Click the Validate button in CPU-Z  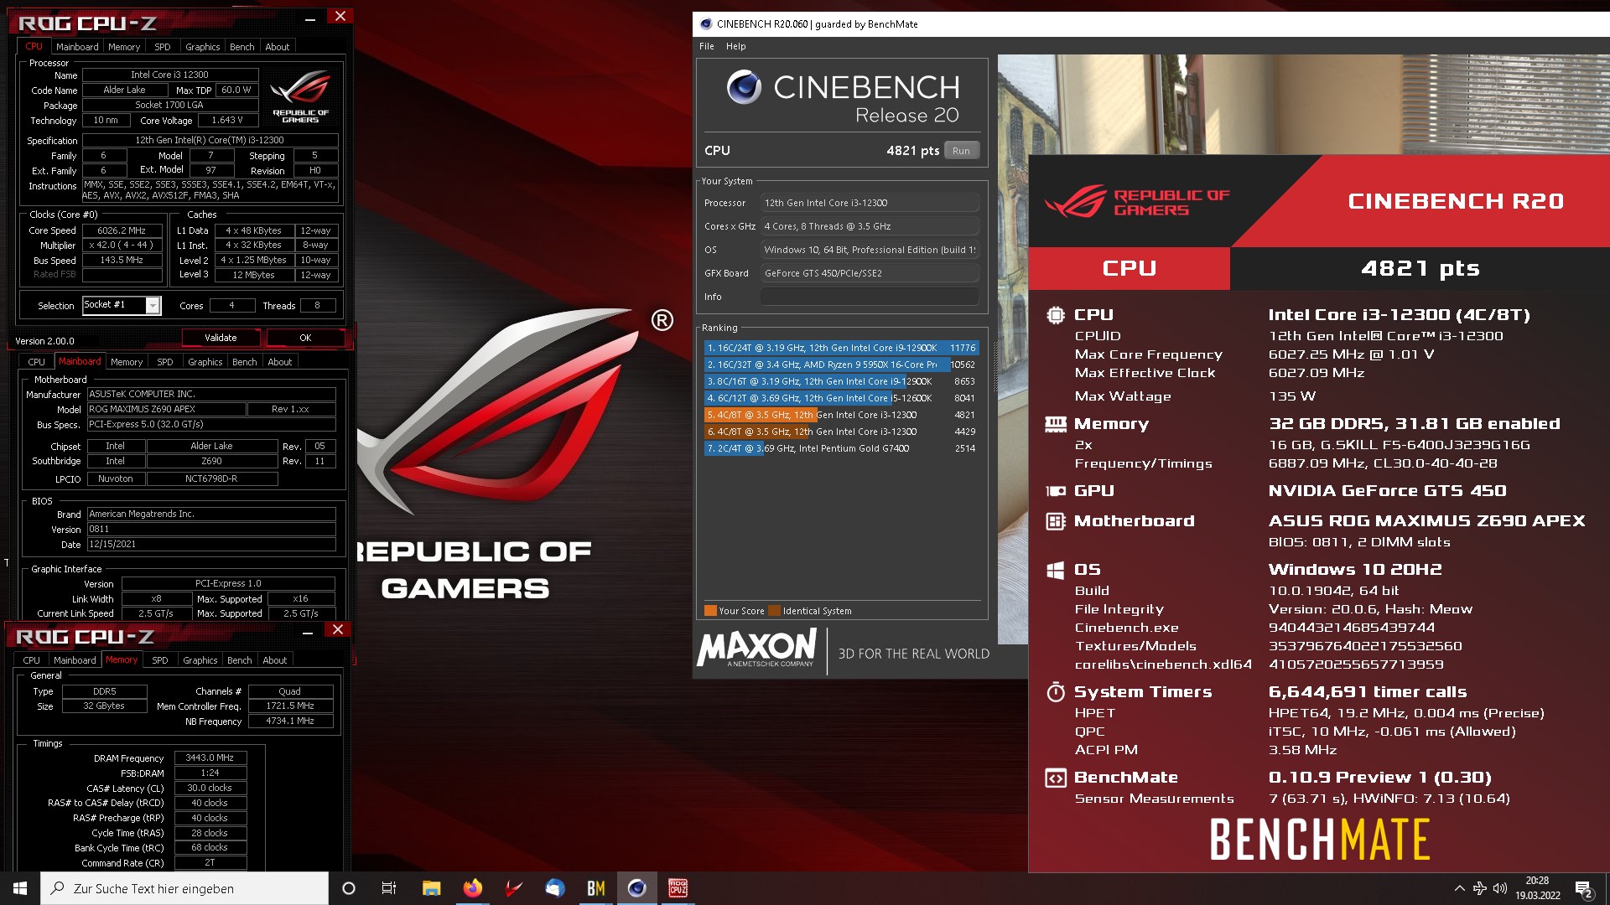pyautogui.click(x=221, y=338)
